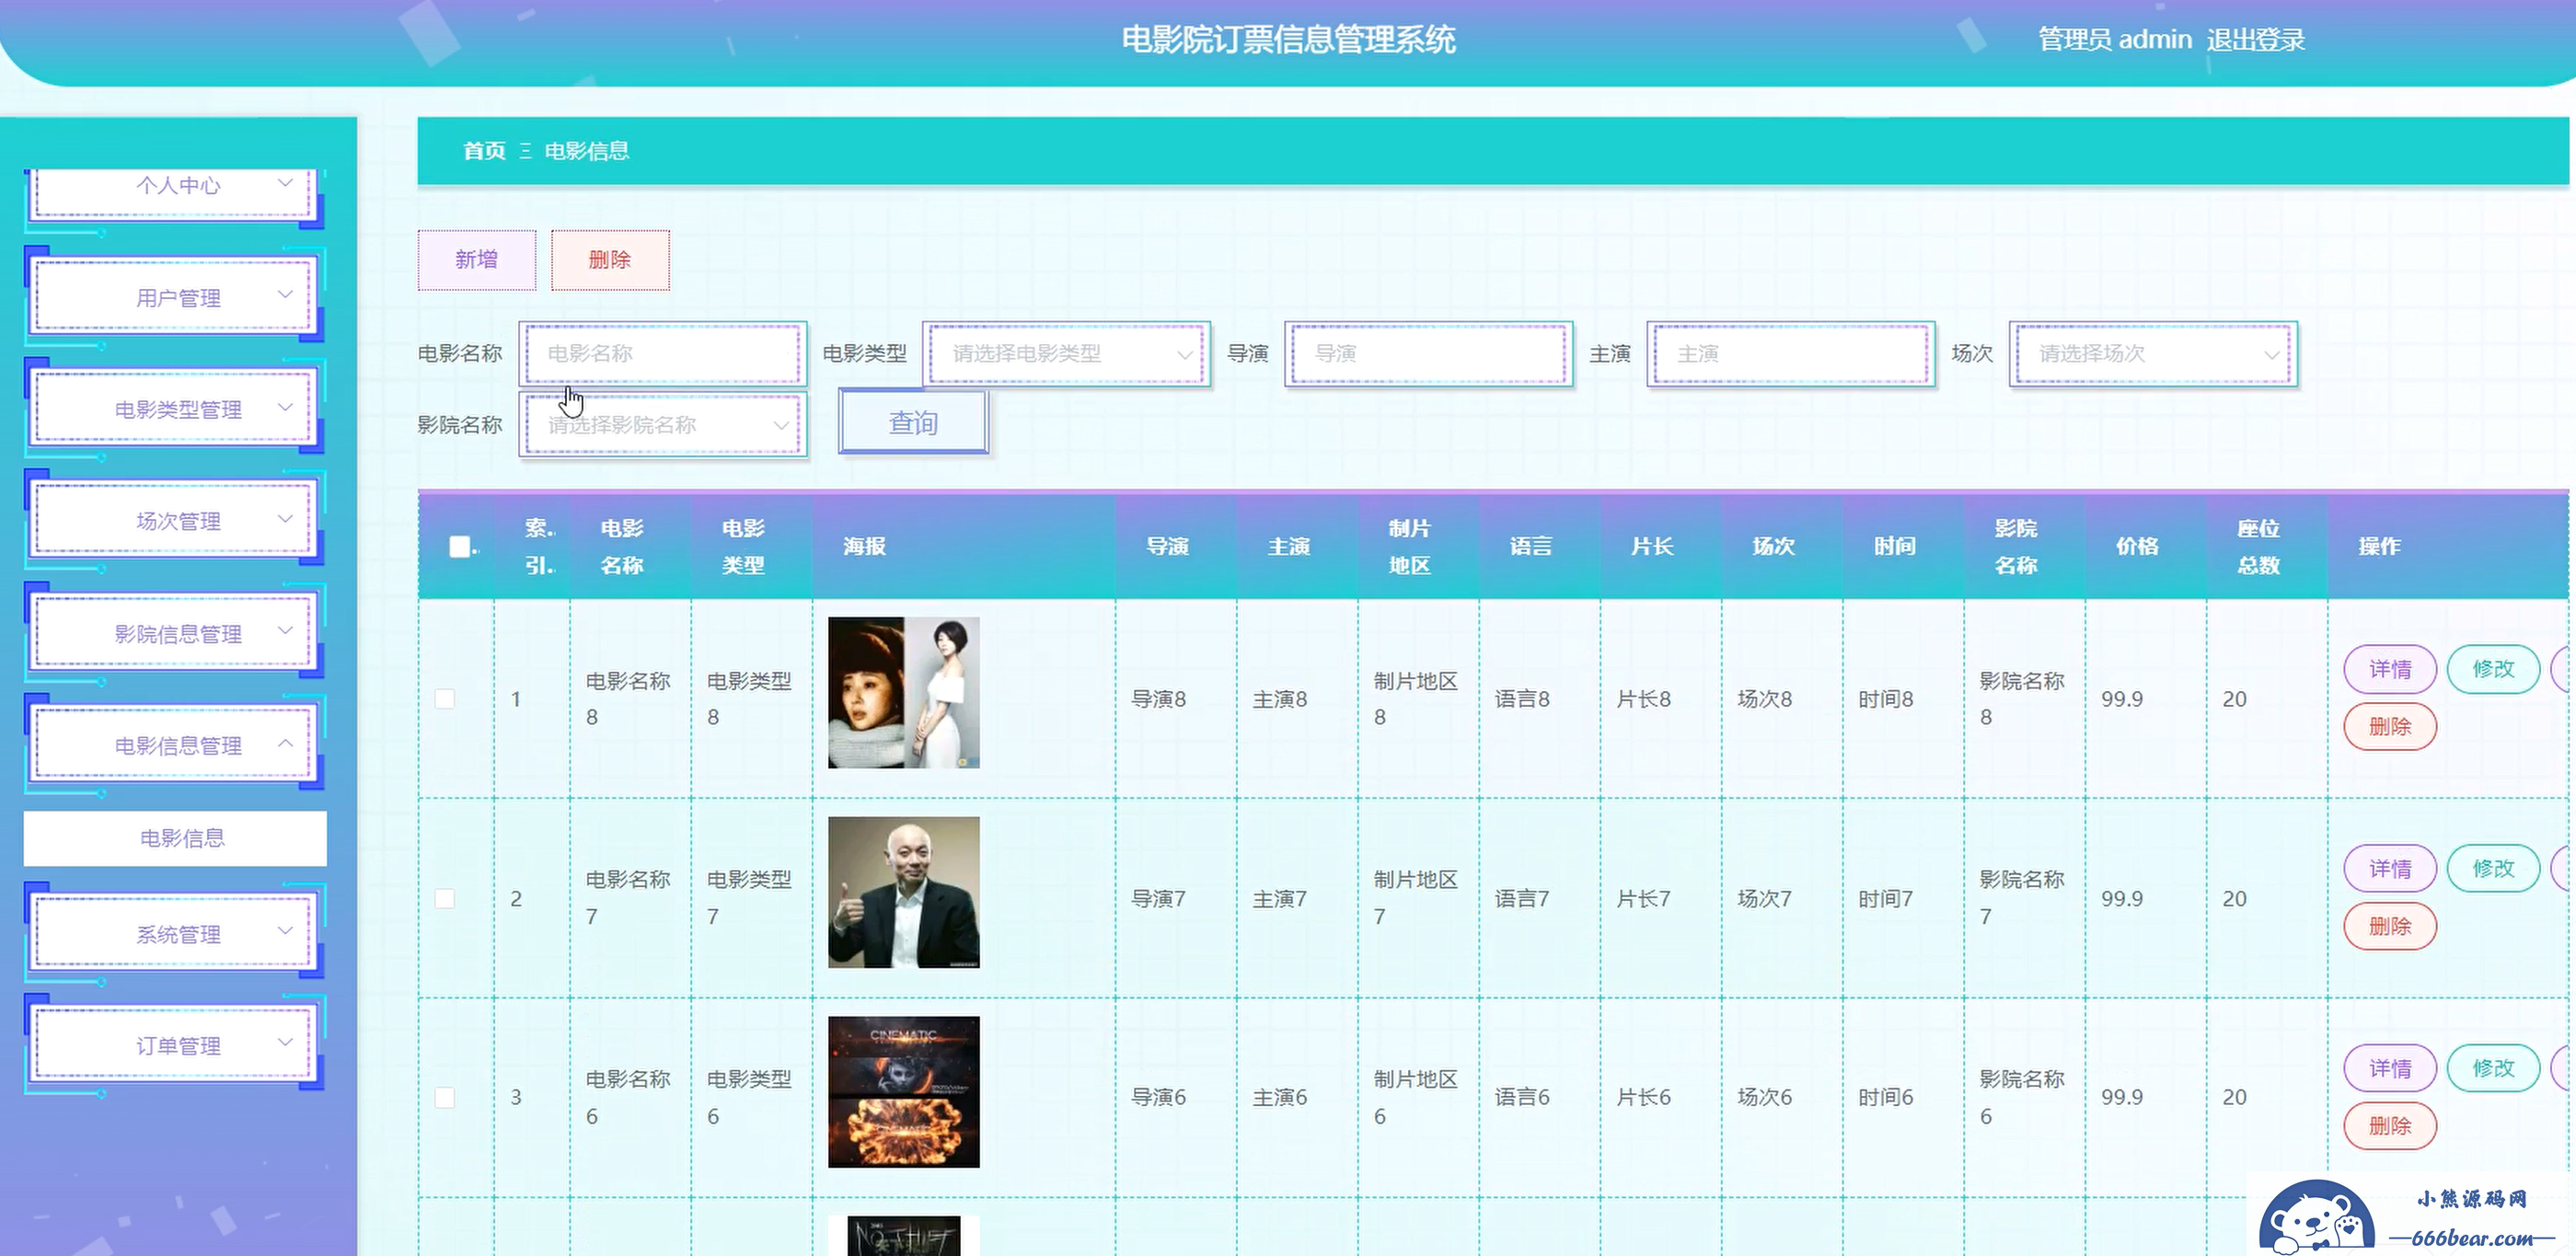Screen dimensions: 2576x1256
Task: Go to 首页 in the breadcrumb
Action: pyautogui.click(x=484, y=151)
